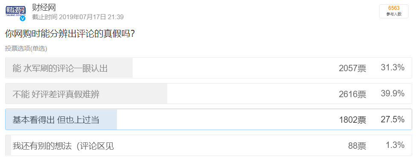Click the 2616票 vote count
The height and width of the screenshot is (159, 416).
pyautogui.click(x=352, y=94)
